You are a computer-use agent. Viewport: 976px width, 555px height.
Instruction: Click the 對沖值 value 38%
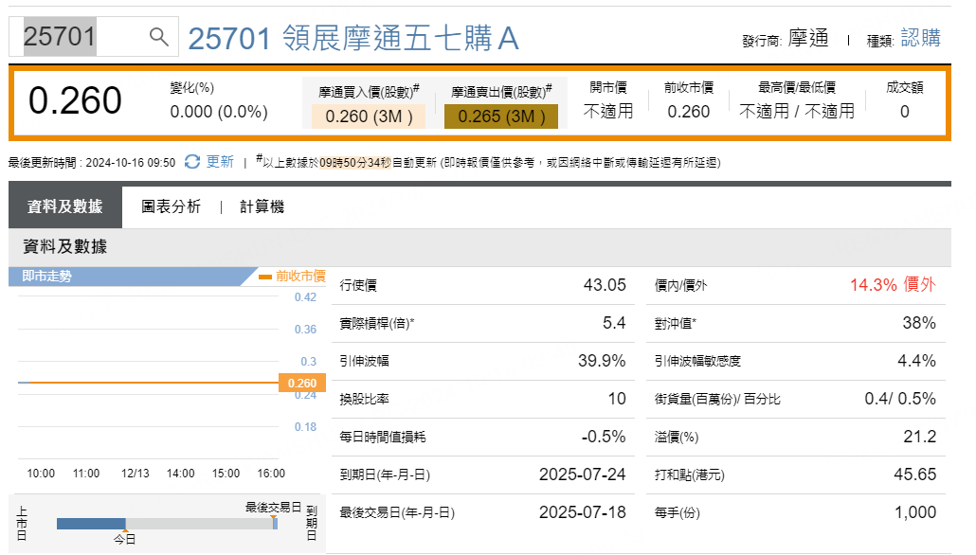(x=919, y=323)
